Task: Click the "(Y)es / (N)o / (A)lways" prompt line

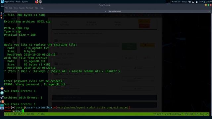Action: click(x=62, y=71)
